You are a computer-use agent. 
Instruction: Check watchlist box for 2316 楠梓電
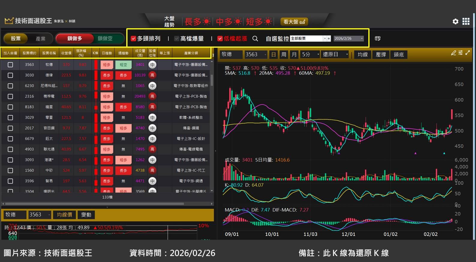(x=10, y=96)
